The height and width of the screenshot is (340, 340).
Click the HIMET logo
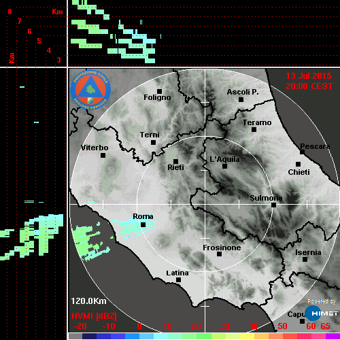(321, 313)
